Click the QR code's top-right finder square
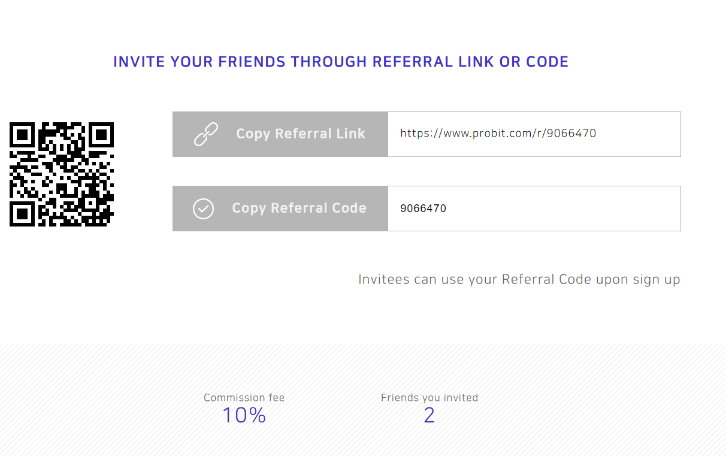 click(101, 135)
